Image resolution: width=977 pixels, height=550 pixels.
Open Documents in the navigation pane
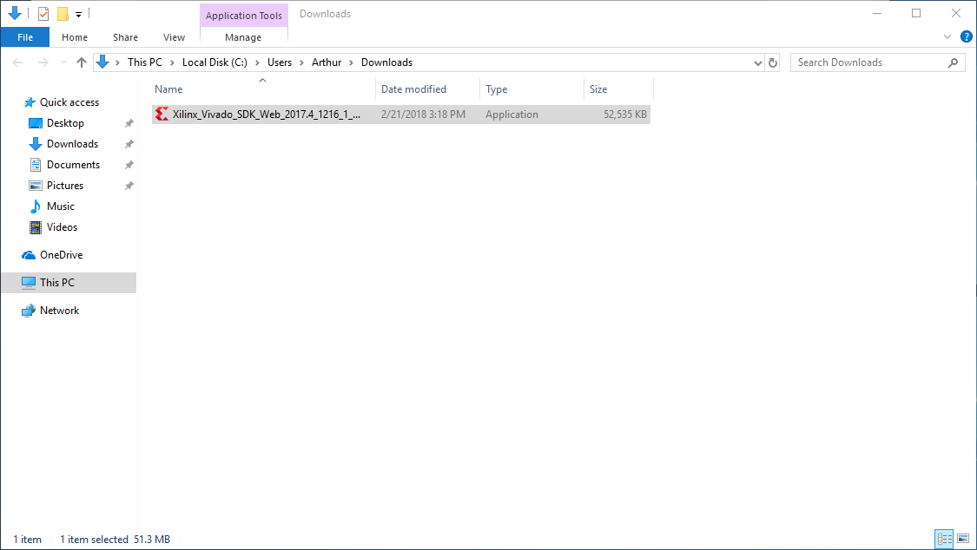73,165
